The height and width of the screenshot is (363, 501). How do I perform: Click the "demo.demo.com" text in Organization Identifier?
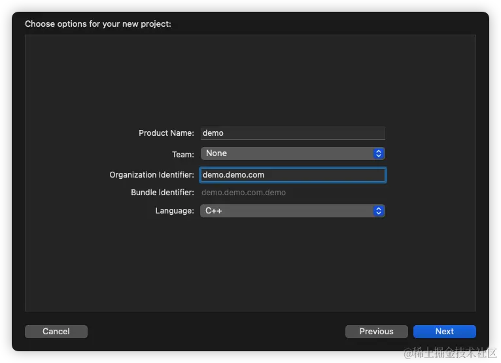pos(233,175)
